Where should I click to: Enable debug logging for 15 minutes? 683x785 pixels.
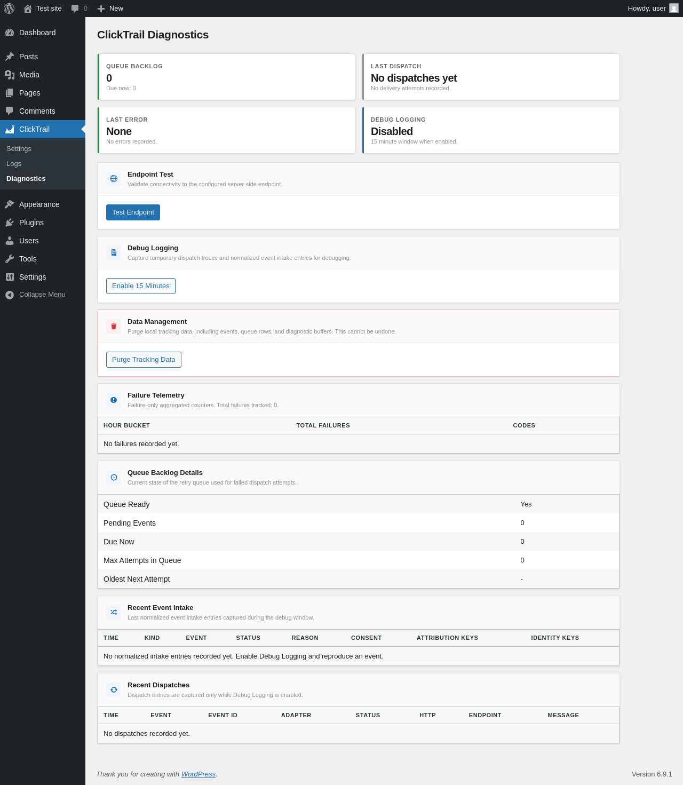click(141, 286)
